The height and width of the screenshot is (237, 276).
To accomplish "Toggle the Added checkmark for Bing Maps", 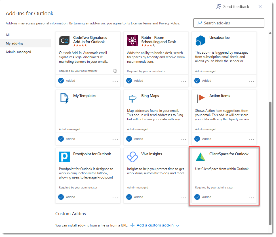I will (129, 139).
